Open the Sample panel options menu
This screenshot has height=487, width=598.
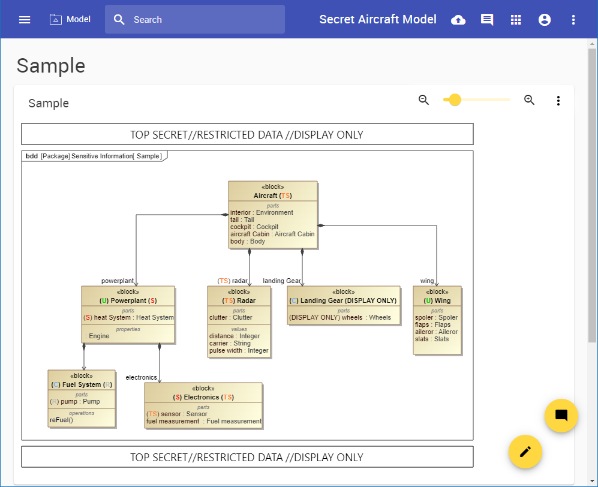tap(558, 101)
